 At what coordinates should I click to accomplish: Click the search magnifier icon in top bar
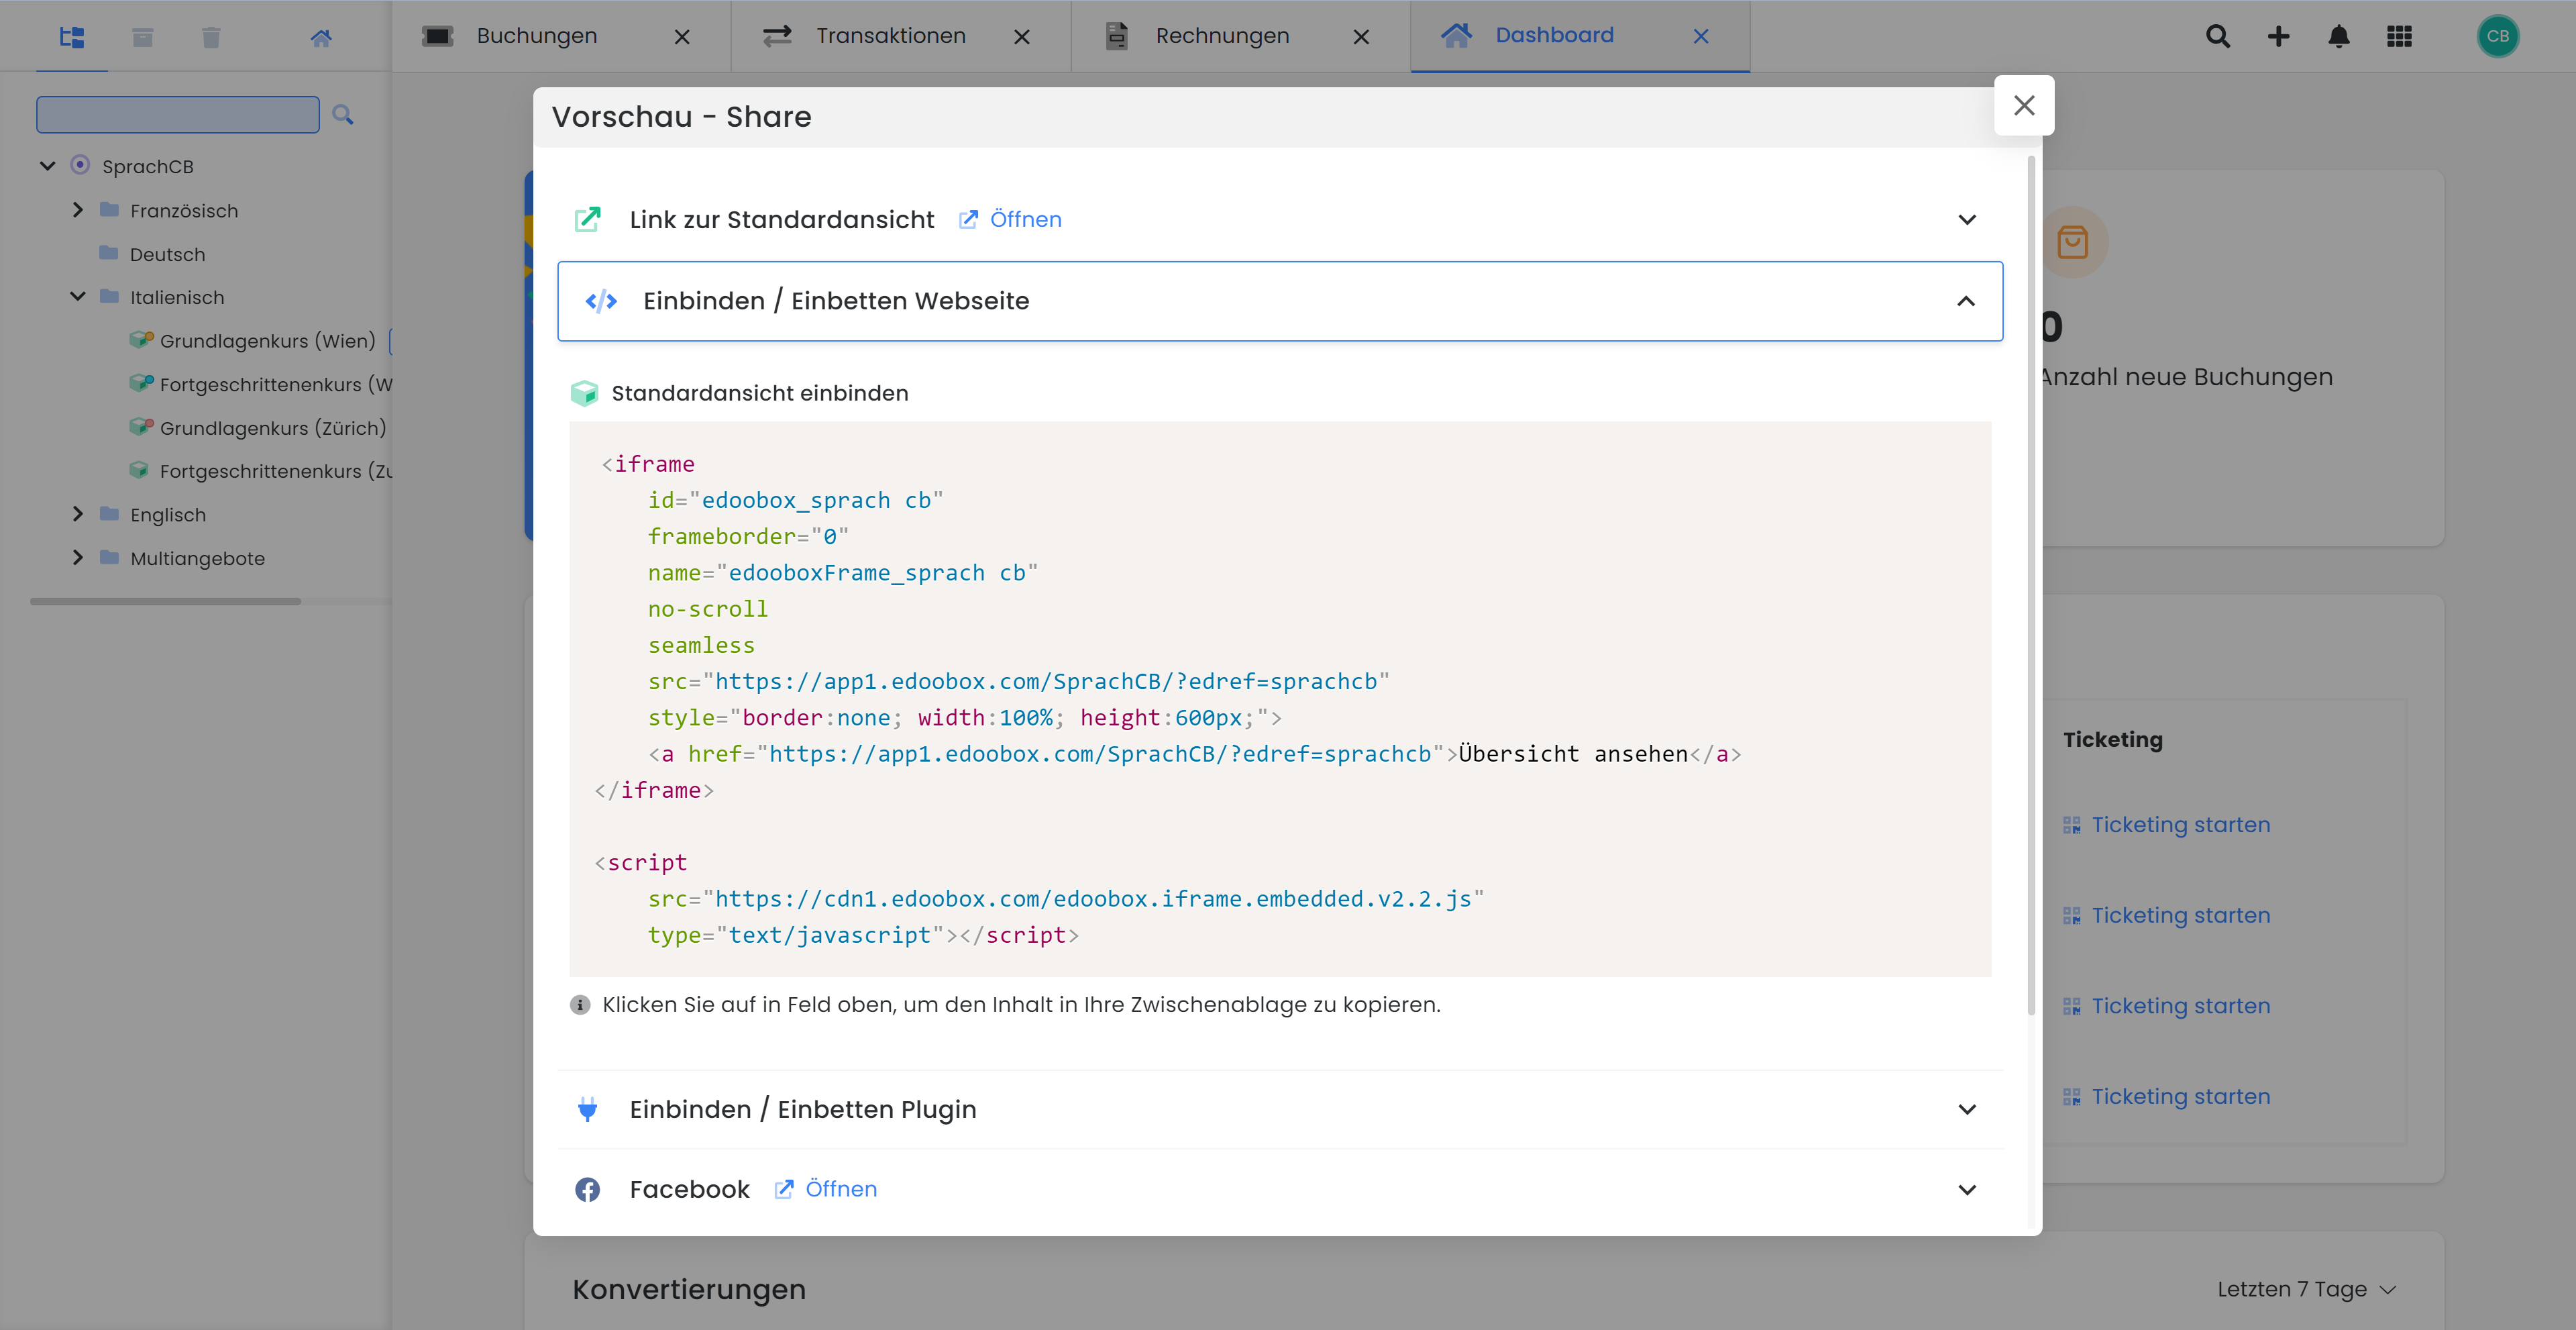pos(2217,37)
